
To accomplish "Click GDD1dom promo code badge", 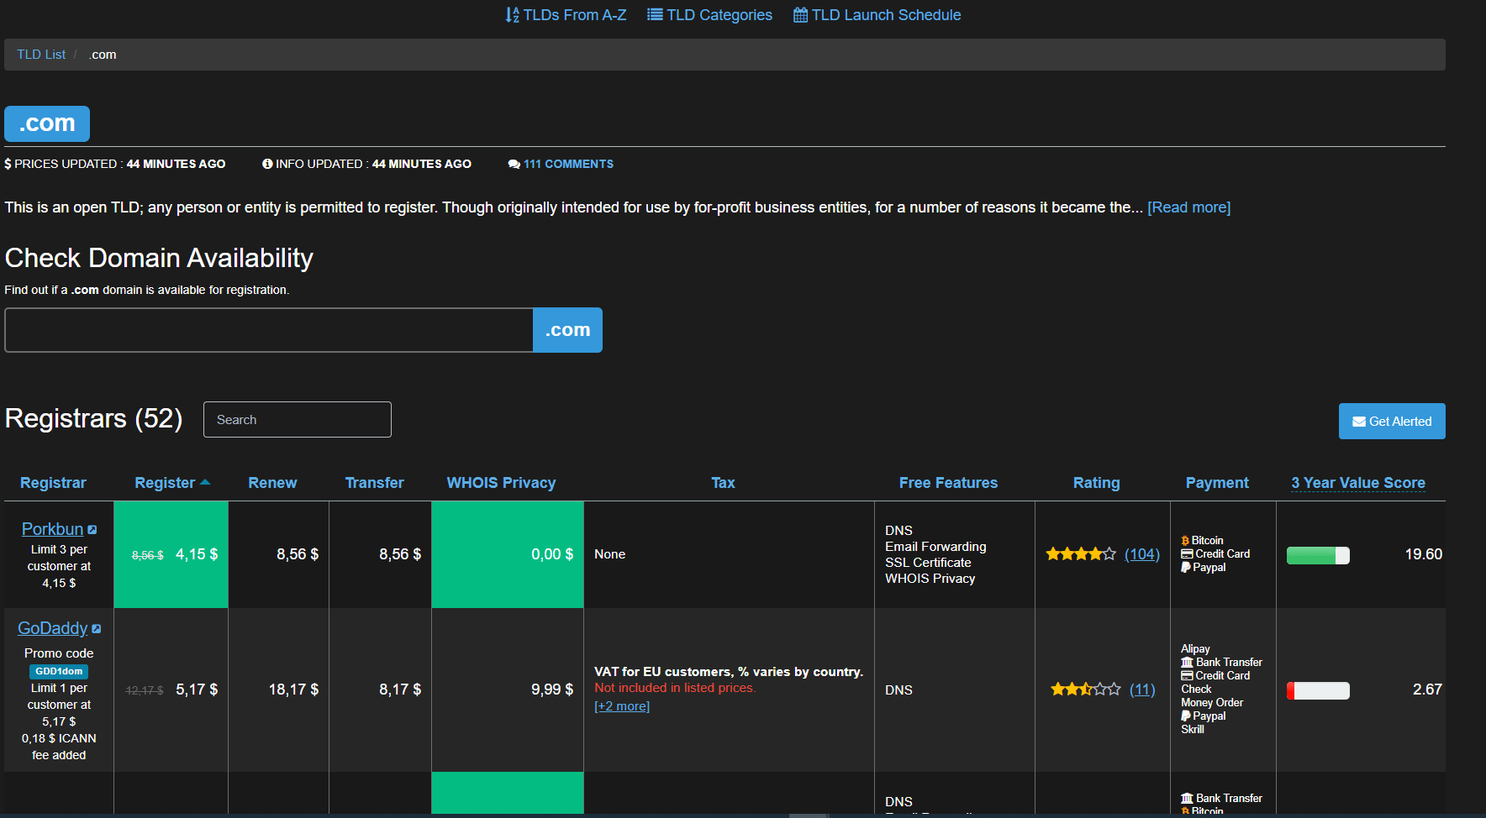I will point(59,671).
